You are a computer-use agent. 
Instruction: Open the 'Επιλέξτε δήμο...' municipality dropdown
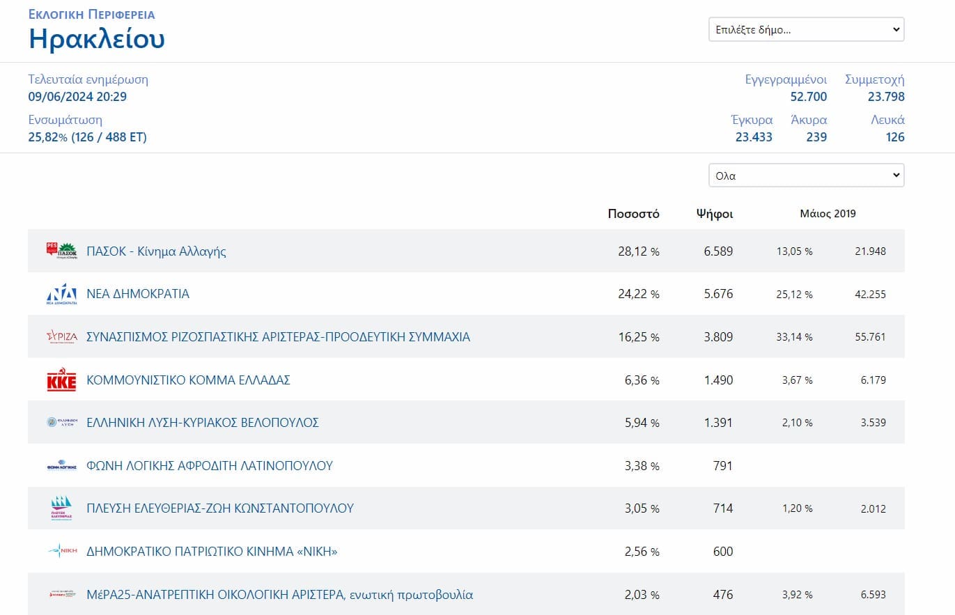[x=806, y=30]
